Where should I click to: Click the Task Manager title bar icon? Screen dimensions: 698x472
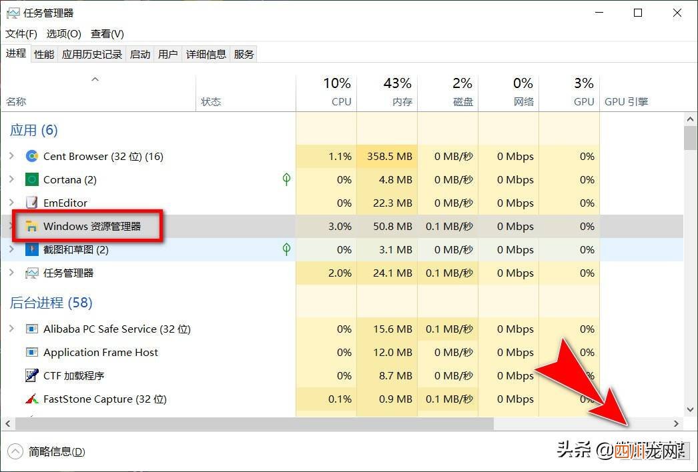(x=13, y=13)
